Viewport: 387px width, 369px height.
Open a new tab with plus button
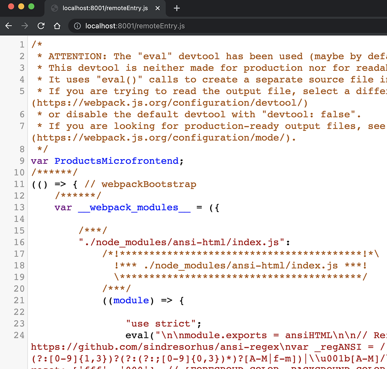[177, 8]
